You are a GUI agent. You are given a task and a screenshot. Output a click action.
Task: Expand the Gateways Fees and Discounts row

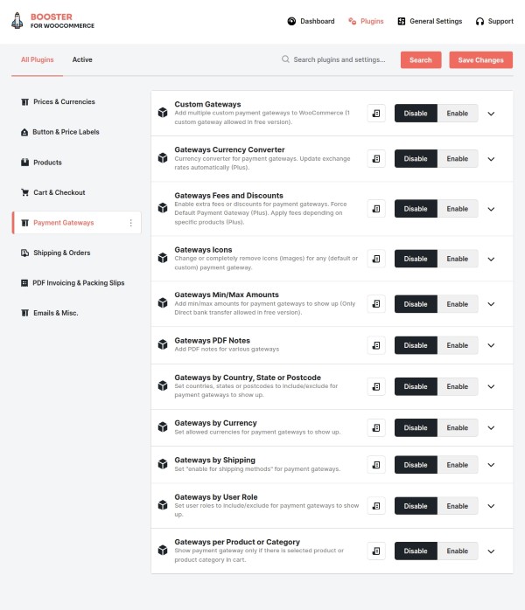[x=491, y=209]
